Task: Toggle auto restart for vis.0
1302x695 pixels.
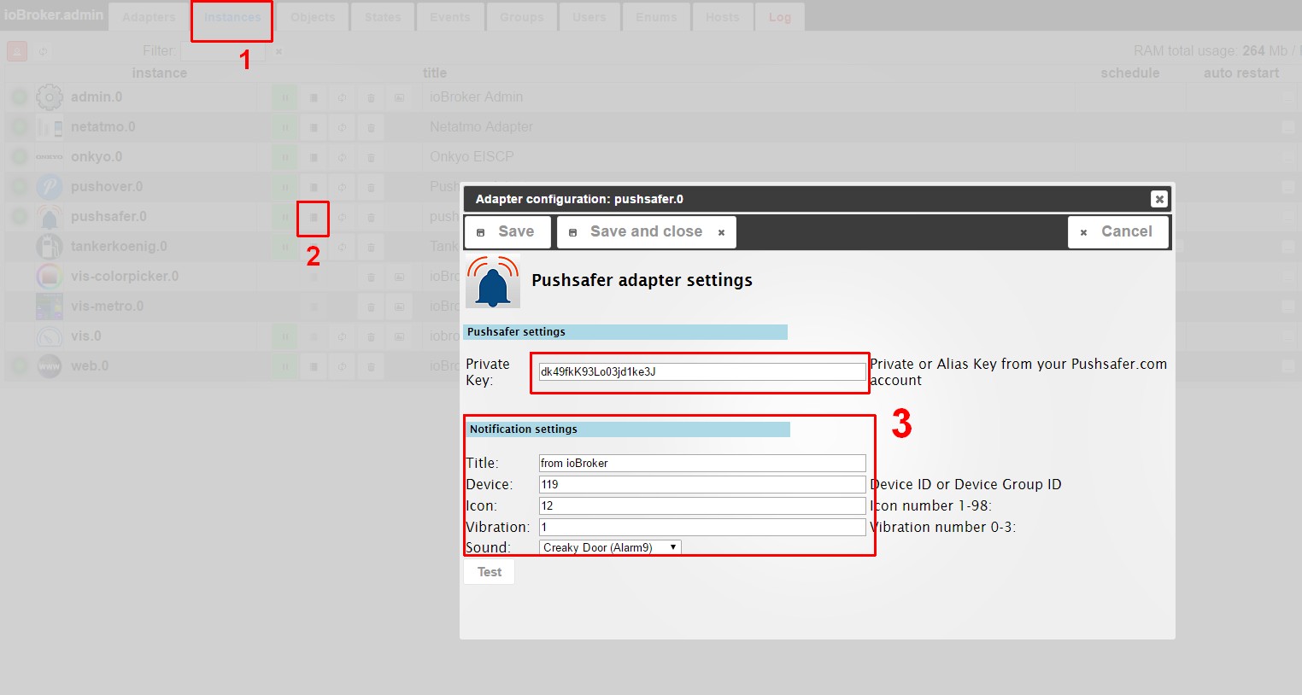Action: click(1287, 336)
